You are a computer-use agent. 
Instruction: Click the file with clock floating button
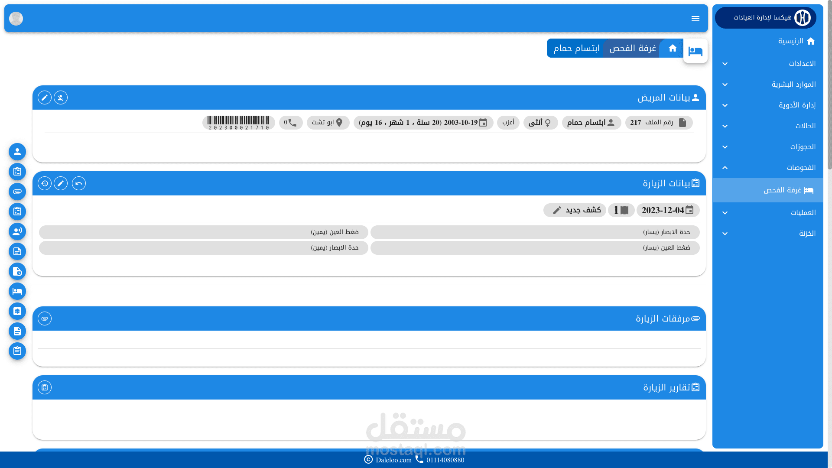[x=17, y=271]
